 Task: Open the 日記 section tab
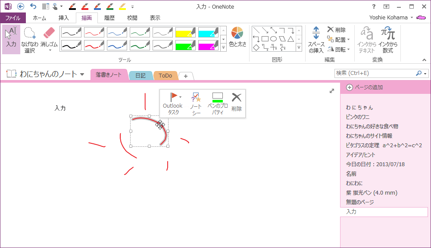[x=140, y=75]
